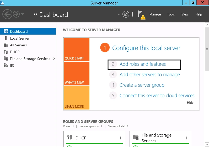Click the Local Server icon

point(6,38)
